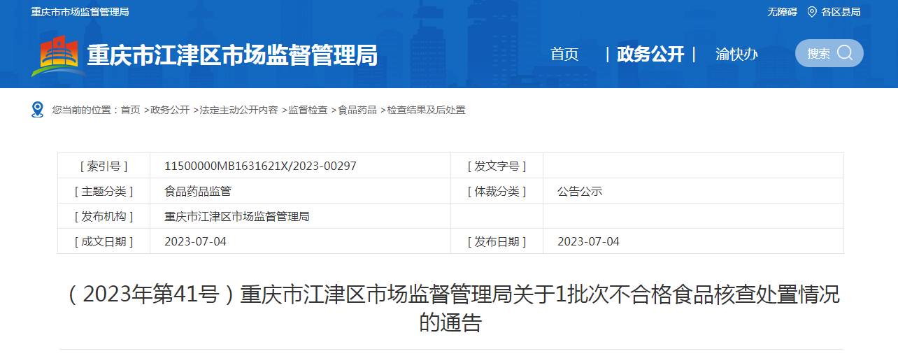898x356 pixels.
Task: Click the 体裁分类 label cell
Action: (x=497, y=191)
